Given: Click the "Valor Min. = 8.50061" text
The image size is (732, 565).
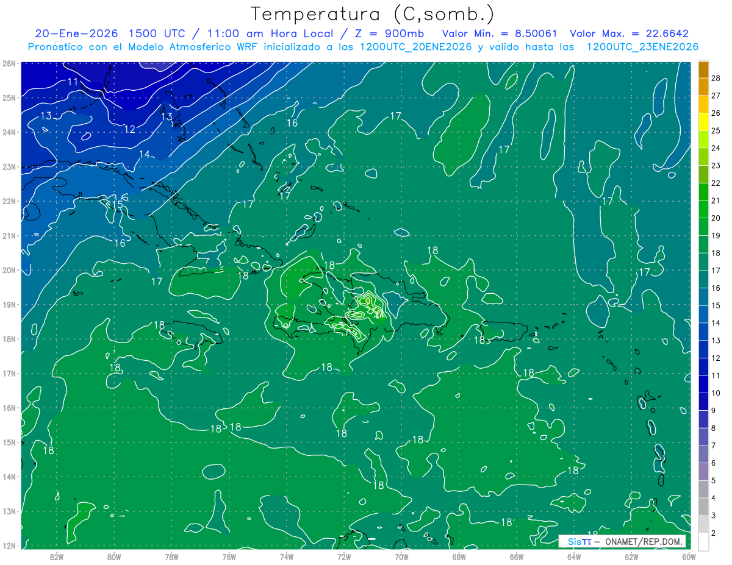Looking at the screenshot, I should coord(500,34).
